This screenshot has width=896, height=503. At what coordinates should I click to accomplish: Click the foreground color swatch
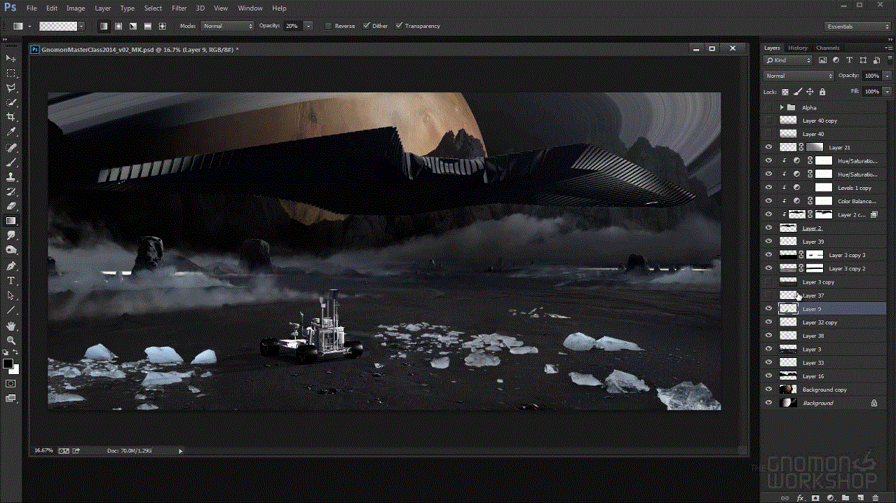tap(8, 364)
